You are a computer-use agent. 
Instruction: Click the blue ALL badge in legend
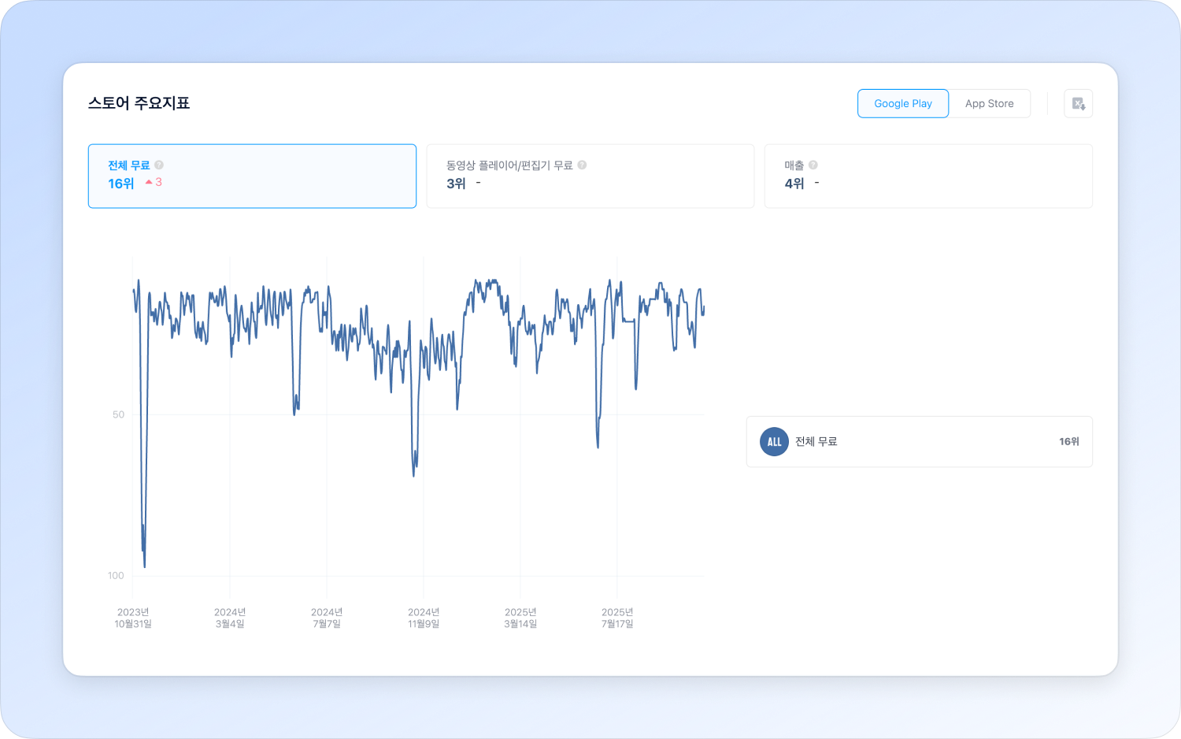pyautogui.click(x=774, y=442)
